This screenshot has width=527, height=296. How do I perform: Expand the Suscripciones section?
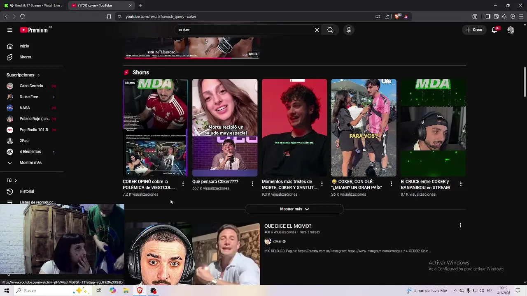(x=23, y=75)
